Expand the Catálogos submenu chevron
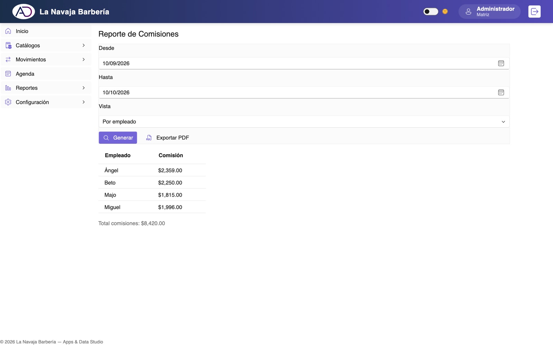This screenshot has height=345, width=553. pyautogui.click(x=84, y=46)
